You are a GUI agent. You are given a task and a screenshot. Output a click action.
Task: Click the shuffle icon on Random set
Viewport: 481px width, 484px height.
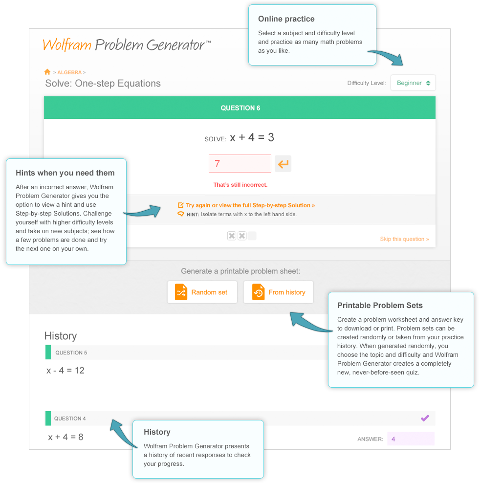[181, 292]
